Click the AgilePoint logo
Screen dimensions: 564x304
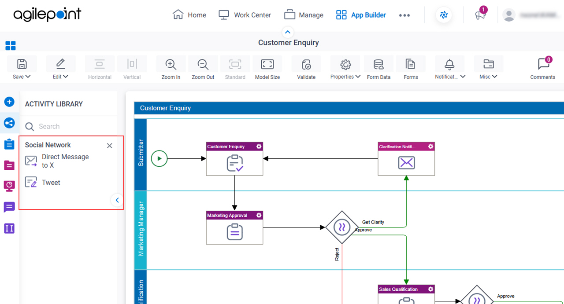47,15
